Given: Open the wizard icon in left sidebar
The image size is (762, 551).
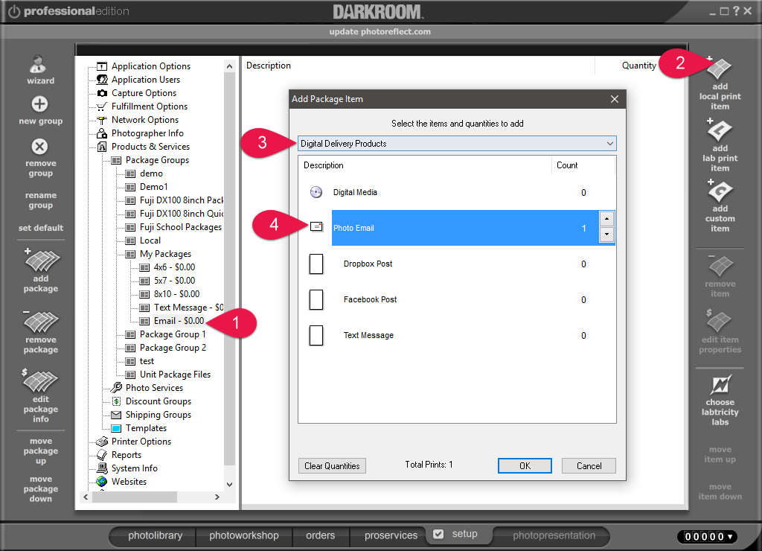Looking at the screenshot, I should [38, 65].
